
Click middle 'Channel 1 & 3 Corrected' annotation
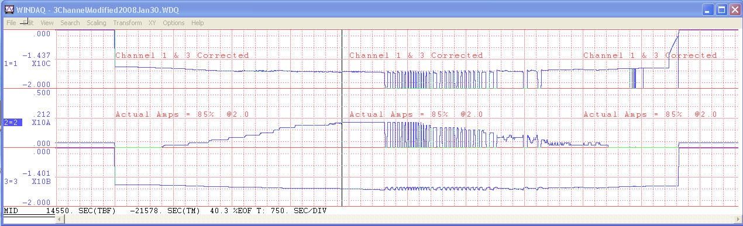pyautogui.click(x=416, y=55)
